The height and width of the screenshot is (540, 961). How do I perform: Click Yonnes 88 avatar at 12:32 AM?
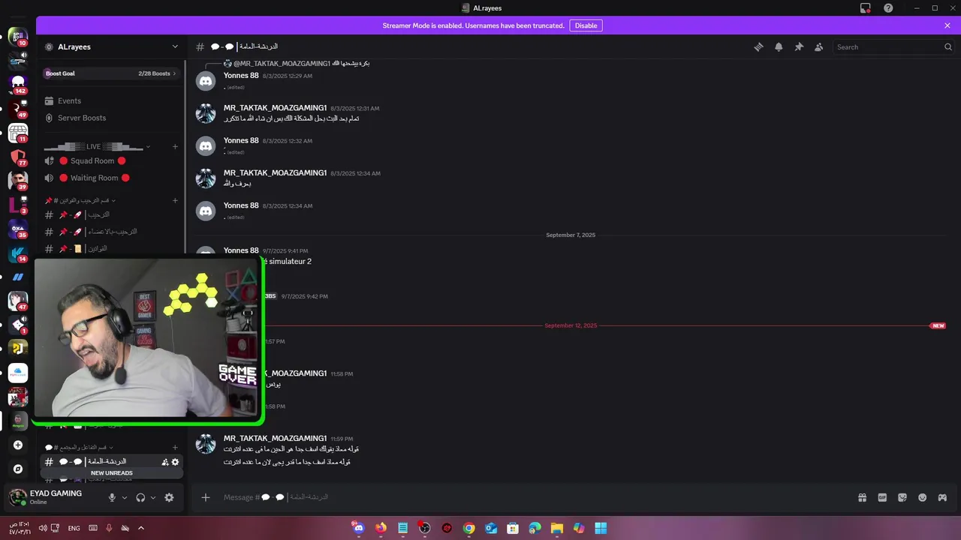coord(206,145)
